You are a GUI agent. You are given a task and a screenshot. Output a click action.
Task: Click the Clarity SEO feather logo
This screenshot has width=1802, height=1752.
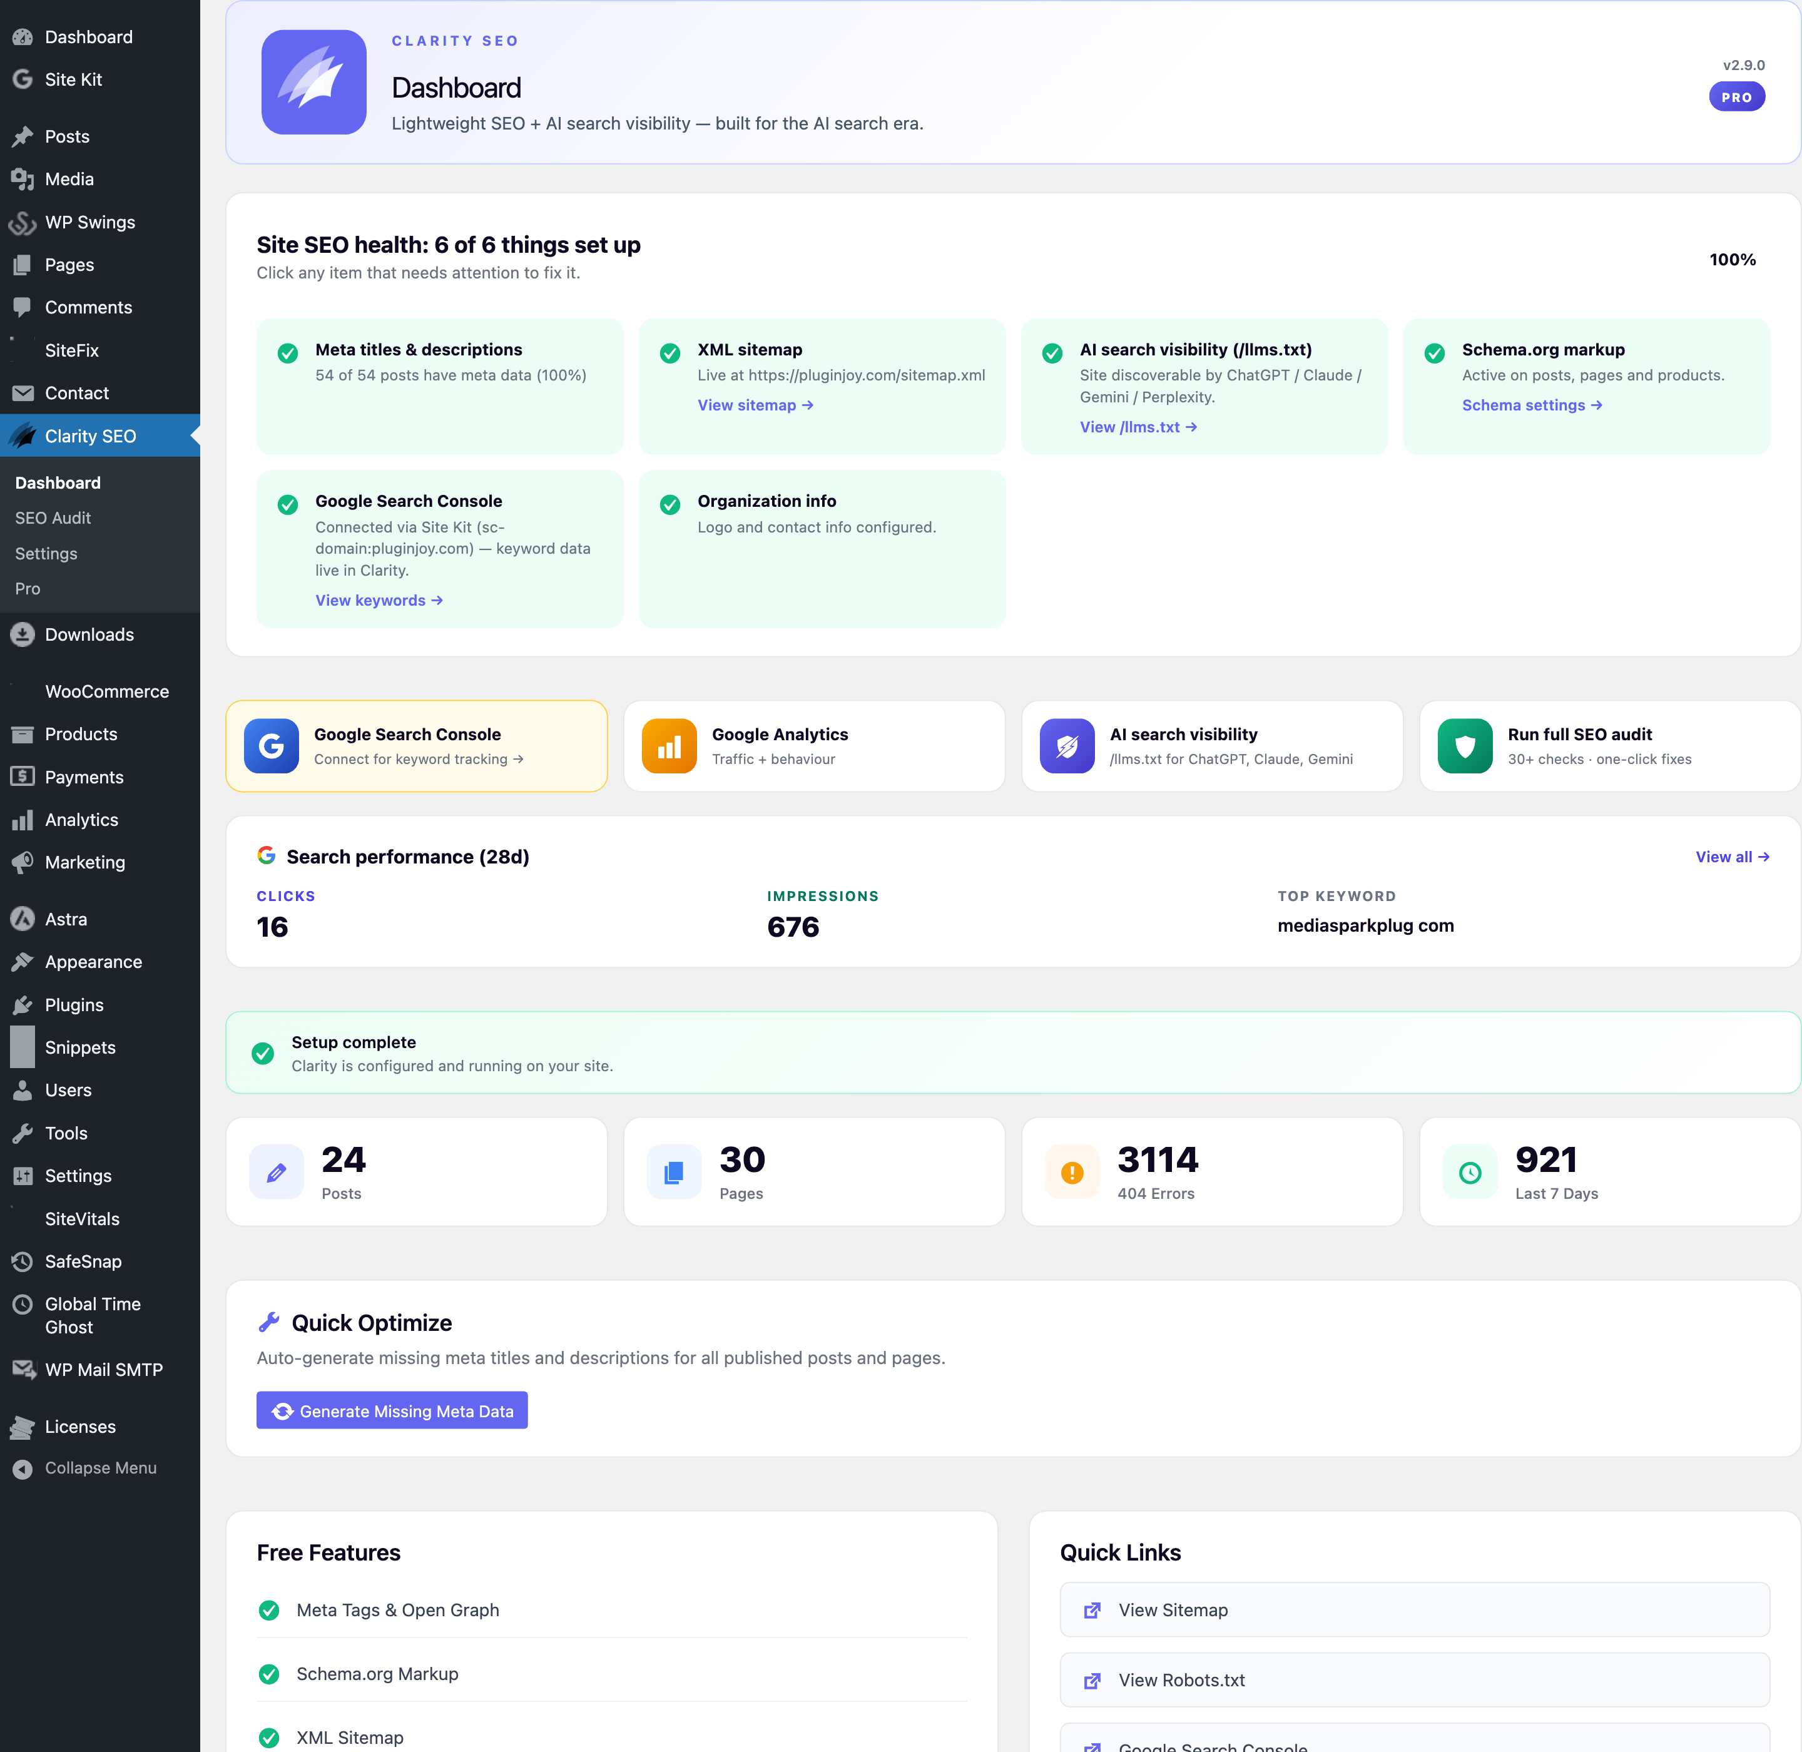coord(314,82)
